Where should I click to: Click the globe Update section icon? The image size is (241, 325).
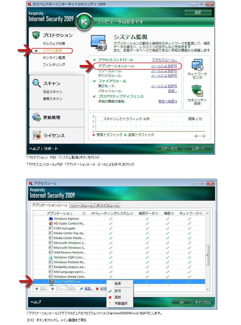pos(36,117)
